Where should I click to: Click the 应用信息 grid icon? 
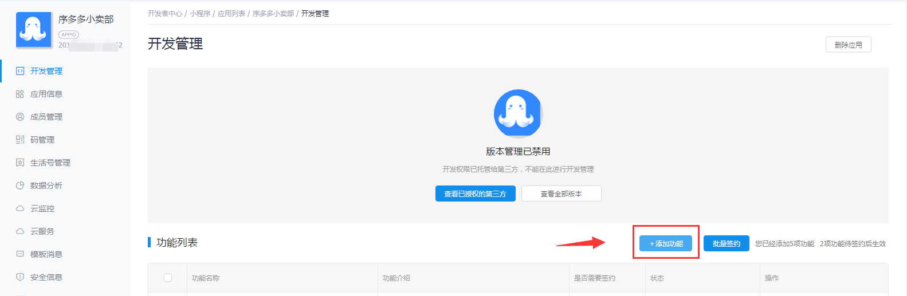20,94
